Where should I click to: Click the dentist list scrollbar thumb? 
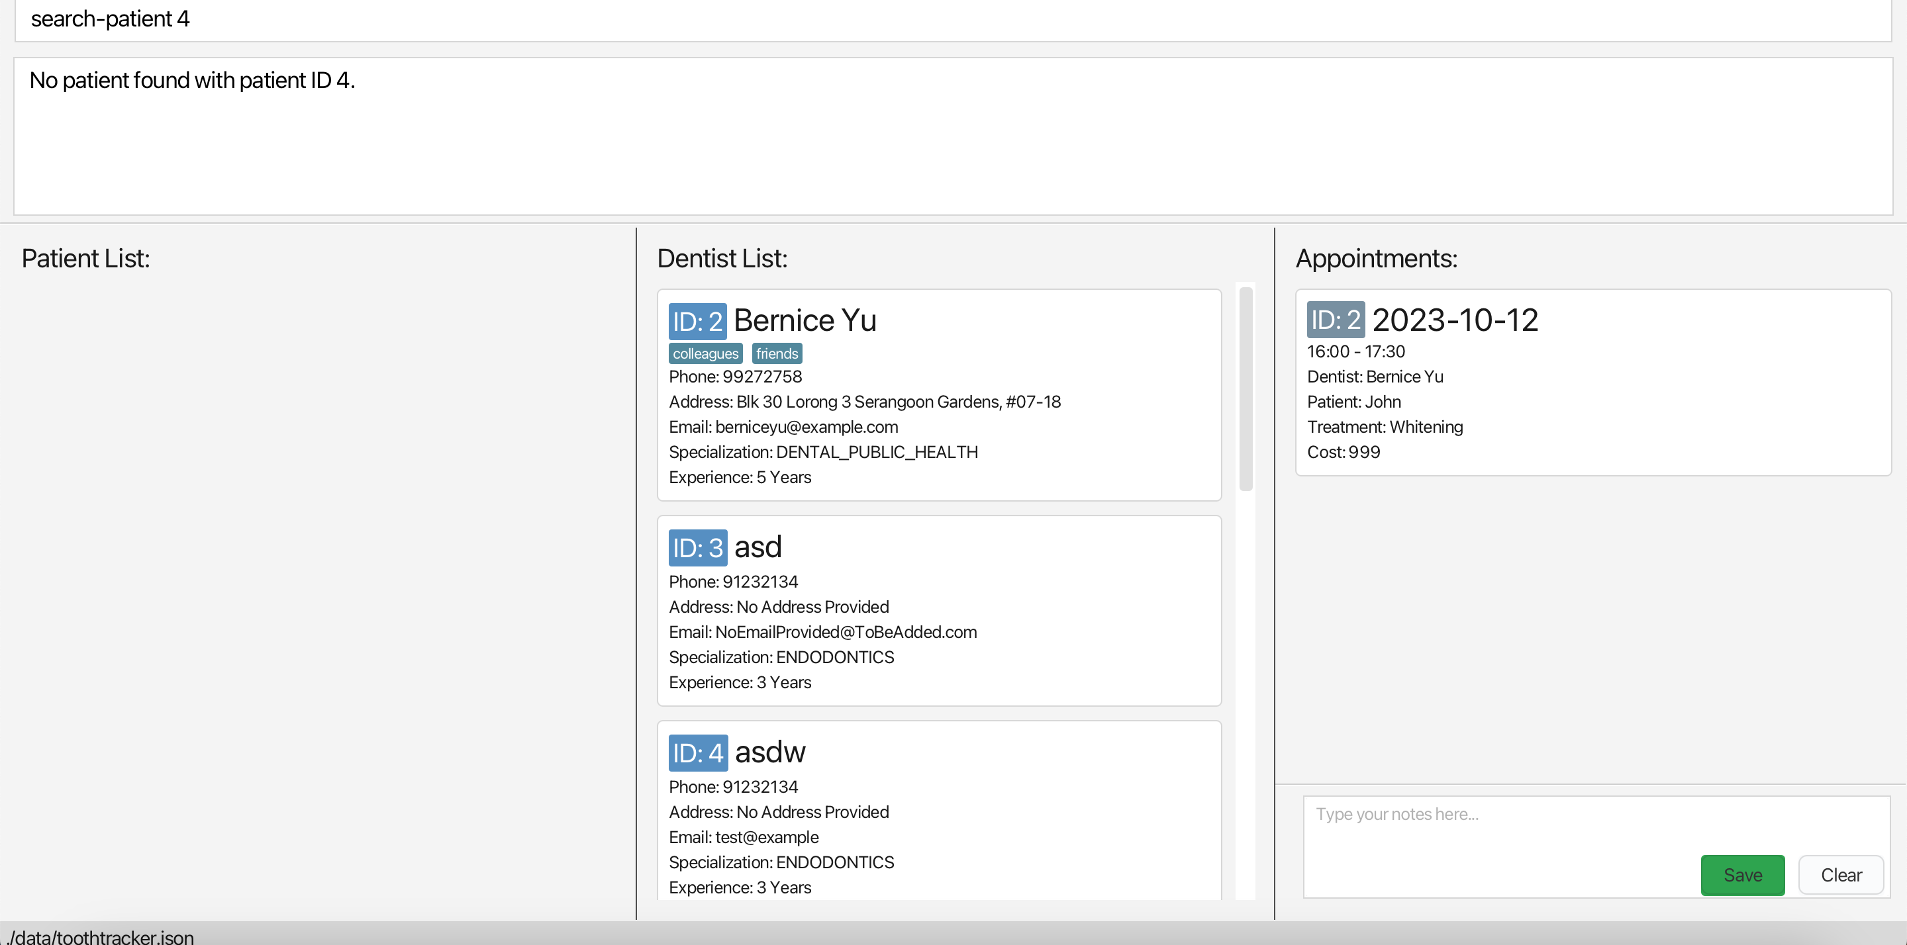pyautogui.click(x=1245, y=389)
